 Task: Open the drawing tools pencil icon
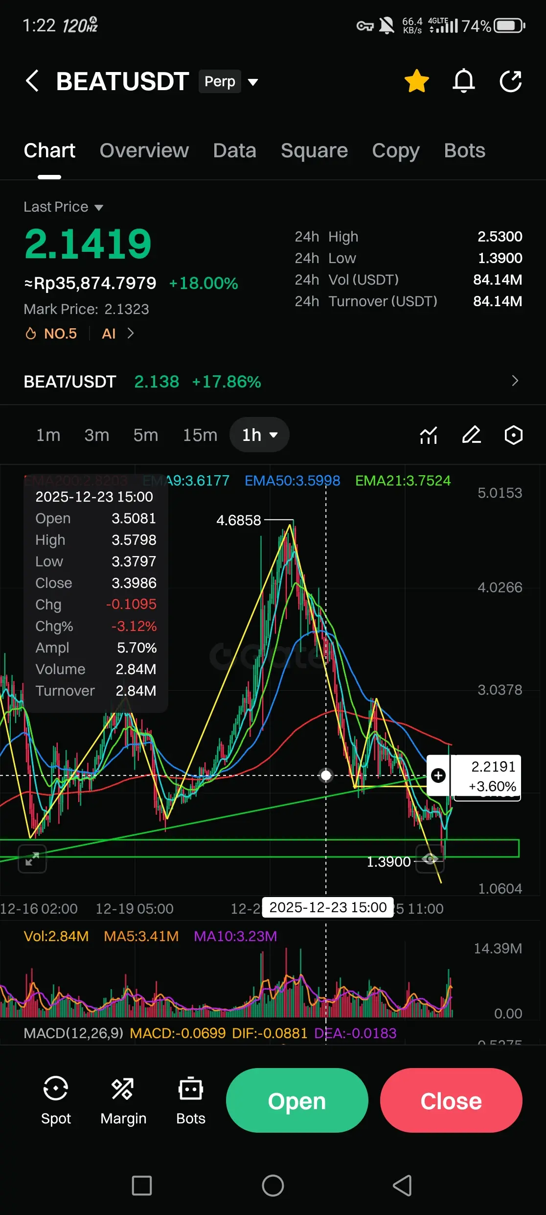tap(472, 435)
